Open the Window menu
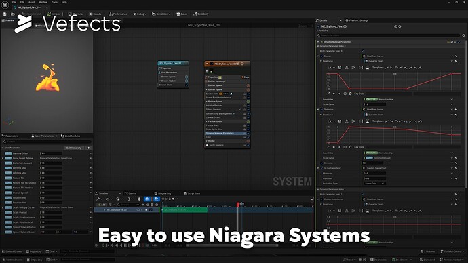The image size is (468, 263). pyautogui.click(x=43, y=2)
